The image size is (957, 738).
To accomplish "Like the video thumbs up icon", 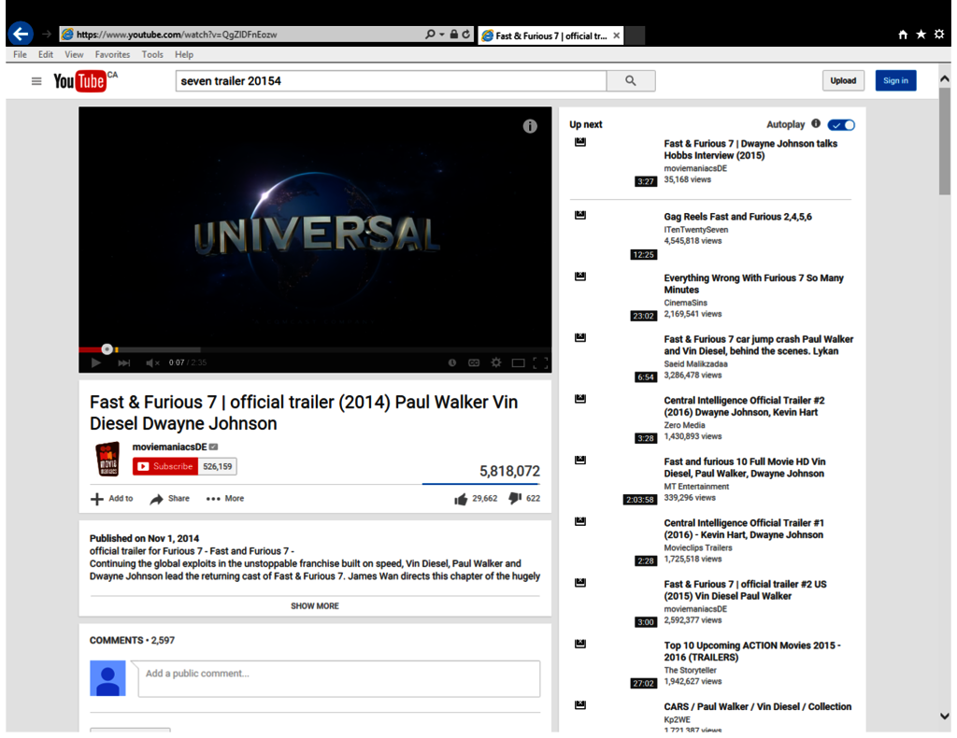I will [x=461, y=499].
